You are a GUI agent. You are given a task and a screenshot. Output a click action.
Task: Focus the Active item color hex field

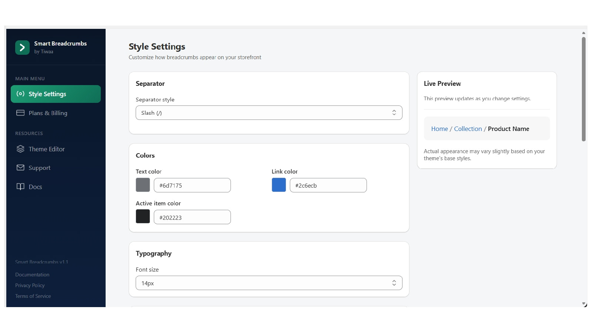click(192, 217)
